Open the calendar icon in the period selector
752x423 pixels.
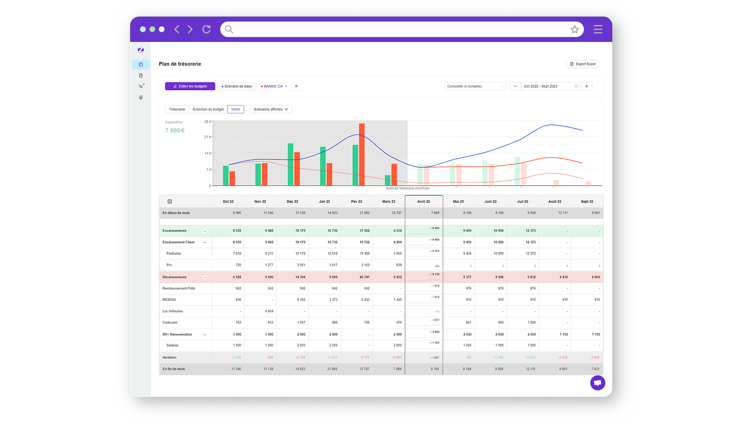[576, 86]
